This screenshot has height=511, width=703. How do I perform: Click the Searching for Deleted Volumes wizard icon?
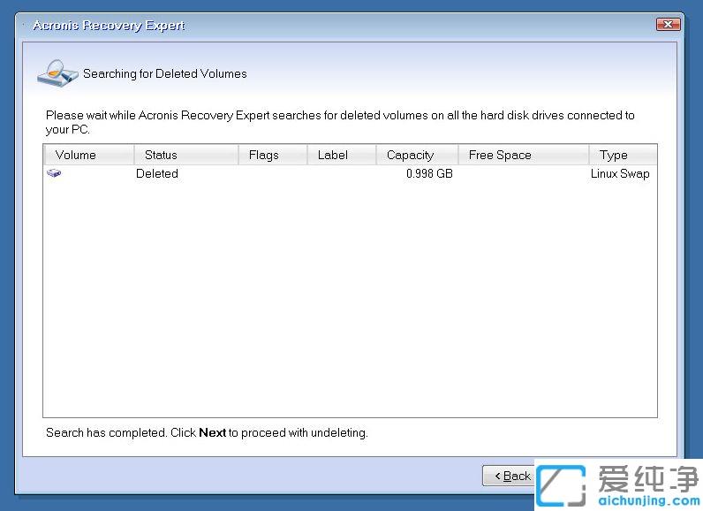click(x=57, y=73)
